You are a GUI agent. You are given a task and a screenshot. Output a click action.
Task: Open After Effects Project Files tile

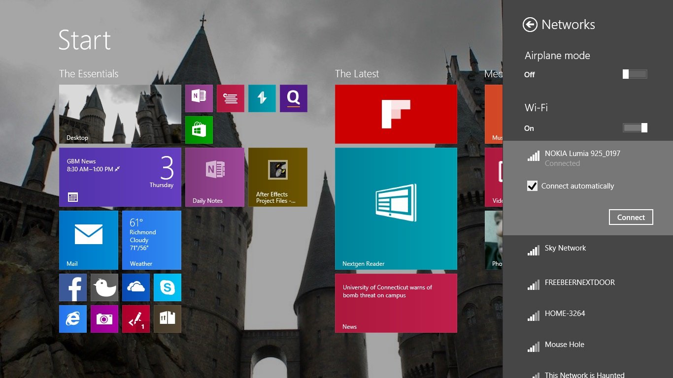click(x=278, y=177)
